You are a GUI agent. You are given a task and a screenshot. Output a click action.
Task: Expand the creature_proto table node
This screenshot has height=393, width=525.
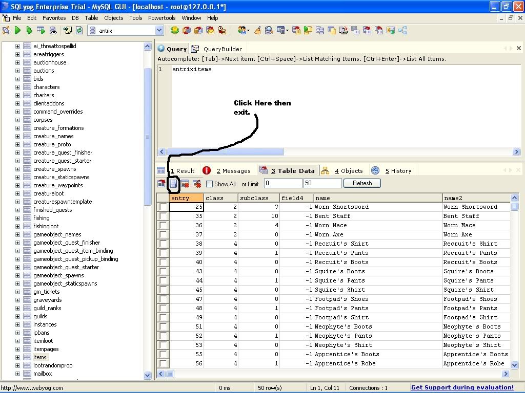(17, 144)
